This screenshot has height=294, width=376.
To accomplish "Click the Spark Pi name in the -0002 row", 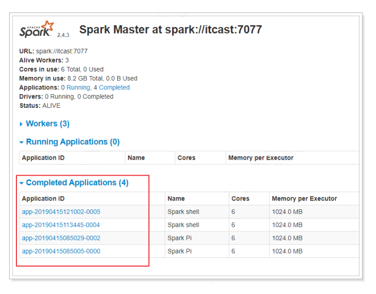I will click(179, 238).
